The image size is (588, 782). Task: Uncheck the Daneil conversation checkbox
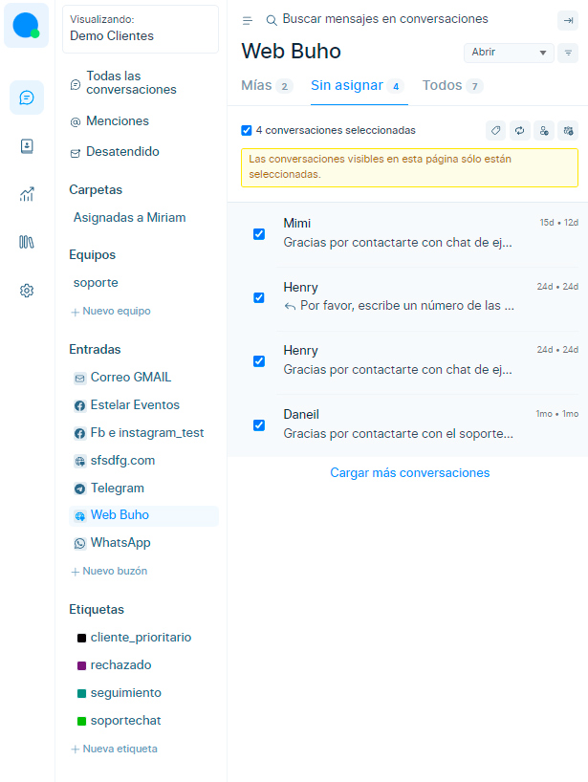[x=259, y=425]
